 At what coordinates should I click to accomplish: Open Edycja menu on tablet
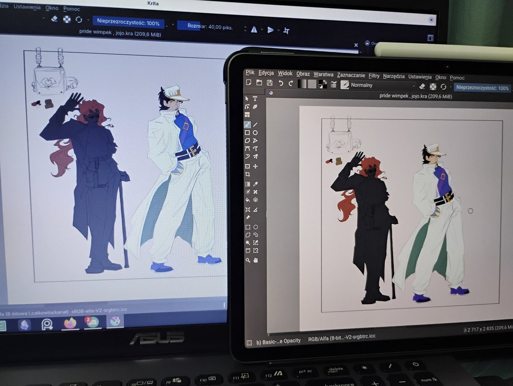point(266,73)
